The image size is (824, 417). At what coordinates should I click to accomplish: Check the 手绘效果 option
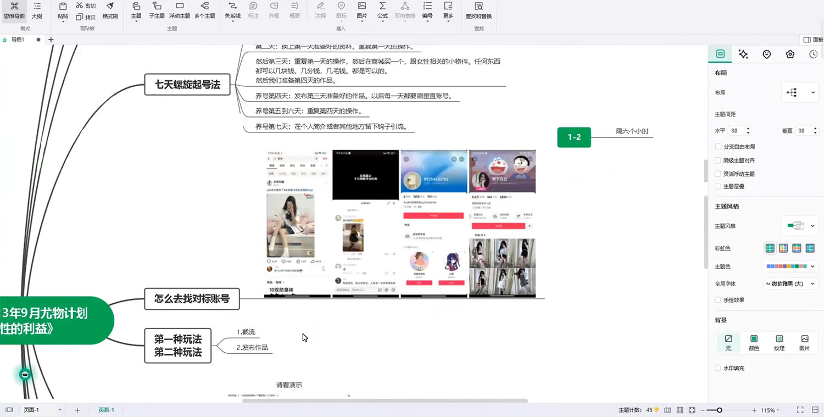[717, 300]
